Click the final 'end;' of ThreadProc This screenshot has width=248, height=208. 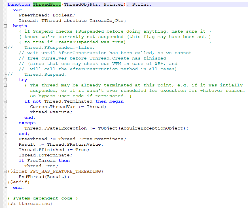tap(18, 187)
